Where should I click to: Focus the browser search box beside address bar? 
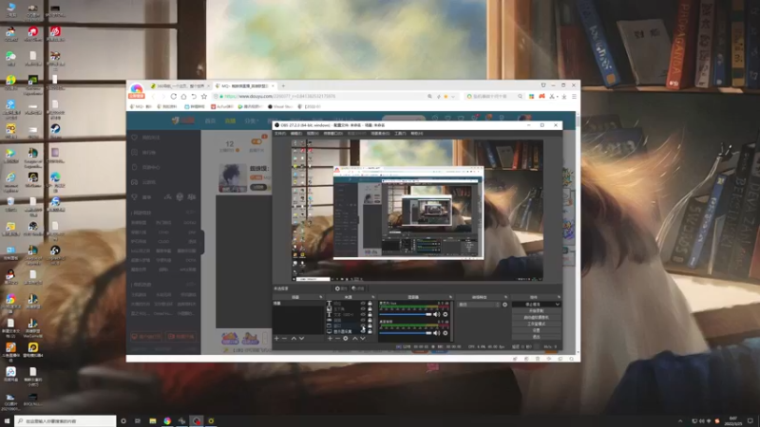(x=493, y=97)
